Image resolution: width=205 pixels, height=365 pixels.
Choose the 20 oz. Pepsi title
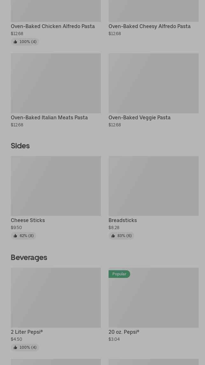coord(124,332)
